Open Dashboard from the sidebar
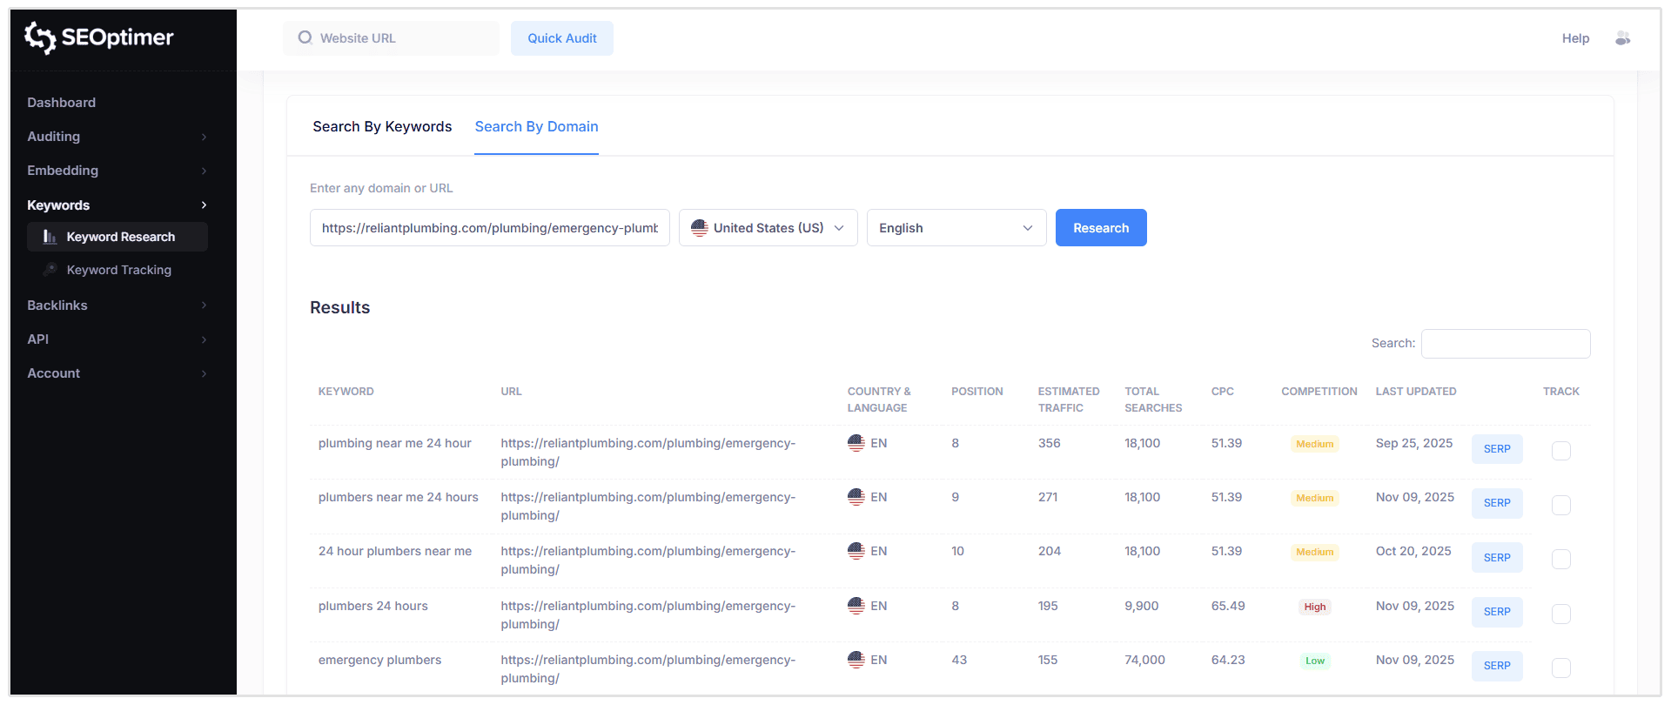Image resolution: width=1671 pixels, height=705 pixels. (x=62, y=103)
